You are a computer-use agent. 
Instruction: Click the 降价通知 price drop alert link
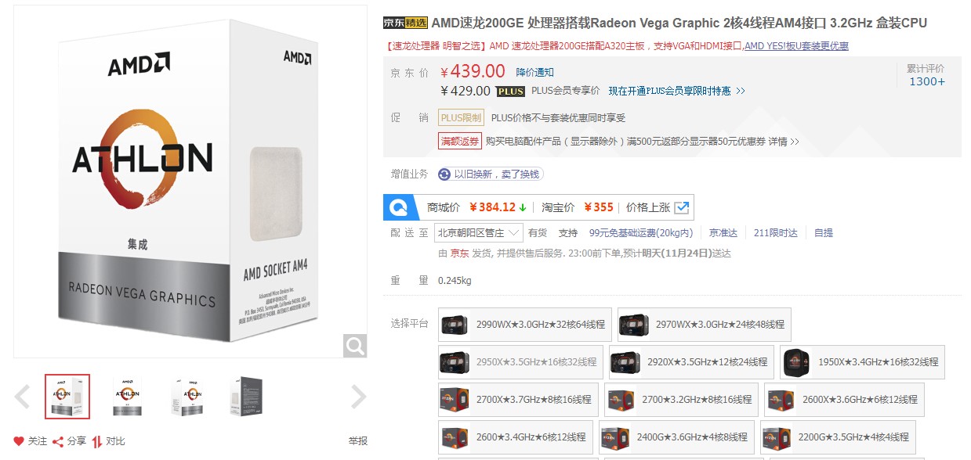click(x=534, y=72)
